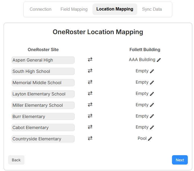Switch to the Connection tab

[x=41, y=9]
